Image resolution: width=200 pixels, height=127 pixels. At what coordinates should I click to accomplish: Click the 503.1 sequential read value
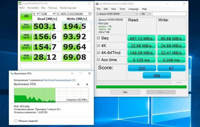click(x=47, y=26)
